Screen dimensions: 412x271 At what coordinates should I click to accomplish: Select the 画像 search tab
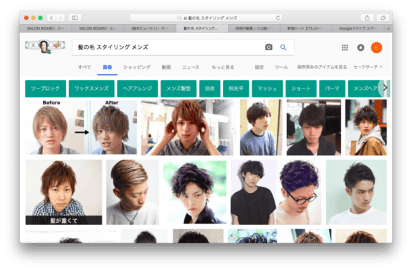click(x=107, y=67)
